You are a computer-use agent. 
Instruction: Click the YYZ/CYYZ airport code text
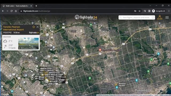(x=7, y=33)
